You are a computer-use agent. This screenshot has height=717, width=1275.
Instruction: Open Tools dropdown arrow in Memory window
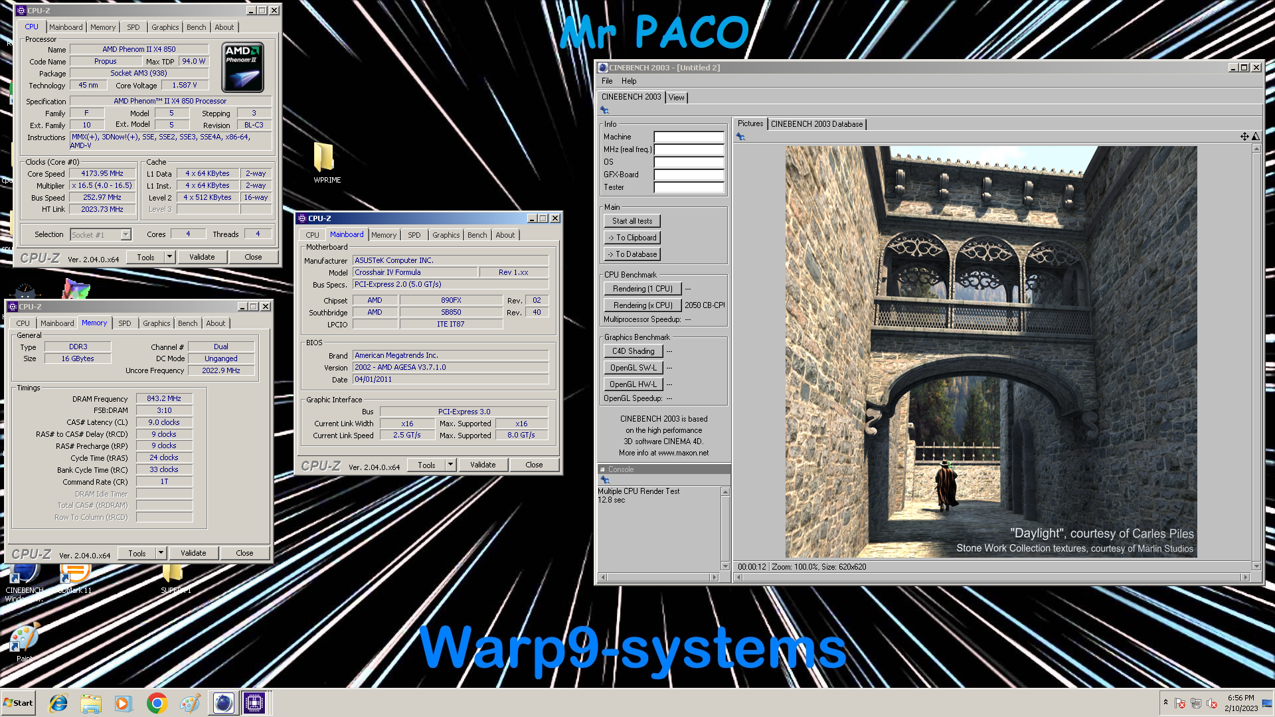click(x=161, y=553)
